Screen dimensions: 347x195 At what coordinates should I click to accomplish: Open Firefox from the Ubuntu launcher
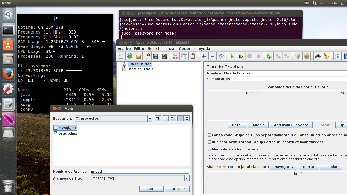click(x=8, y=74)
